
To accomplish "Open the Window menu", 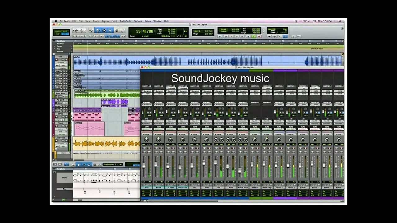I will [x=157, y=21].
